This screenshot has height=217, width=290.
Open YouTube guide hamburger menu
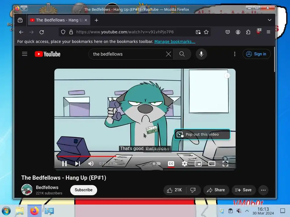[25, 54]
